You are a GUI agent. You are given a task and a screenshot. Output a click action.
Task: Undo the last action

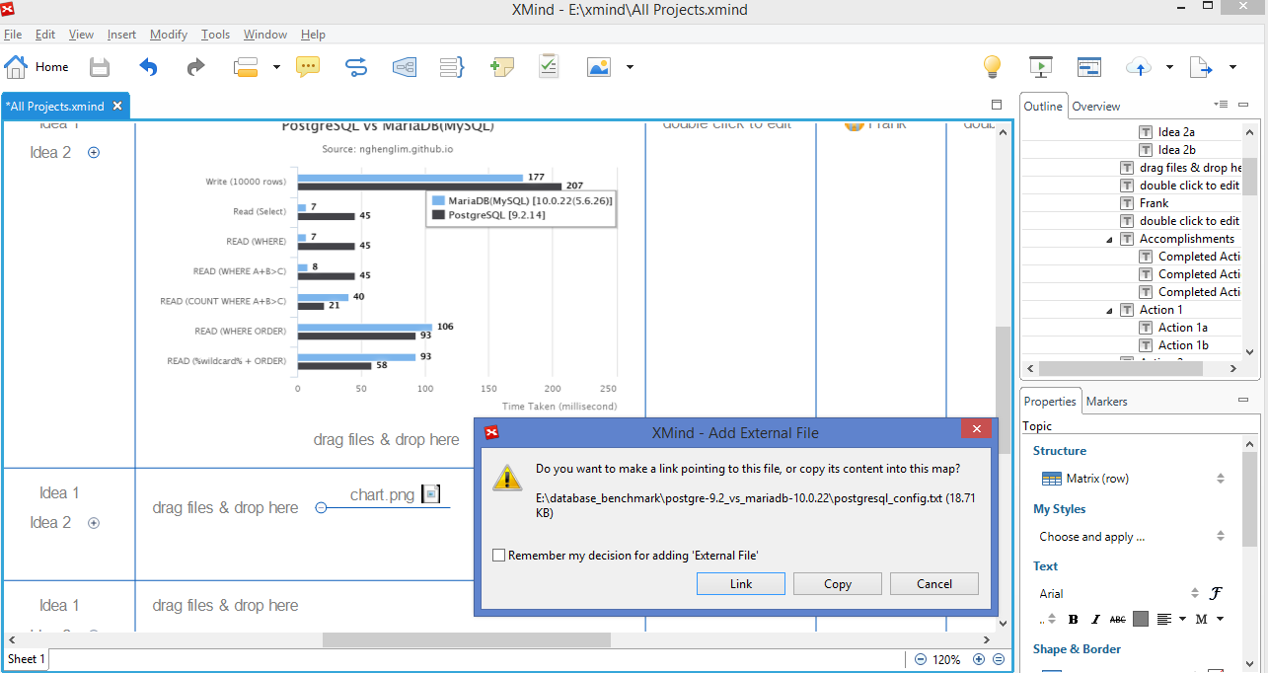[148, 67]
